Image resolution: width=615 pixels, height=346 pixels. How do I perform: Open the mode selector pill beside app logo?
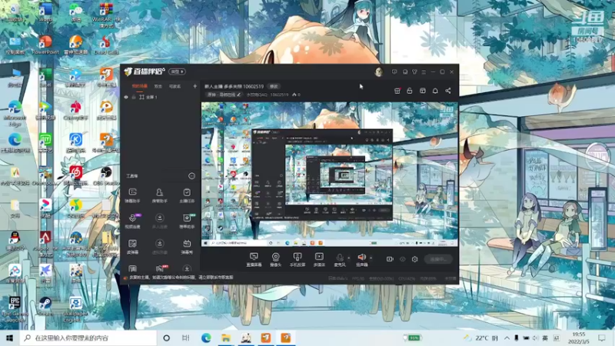178,72
